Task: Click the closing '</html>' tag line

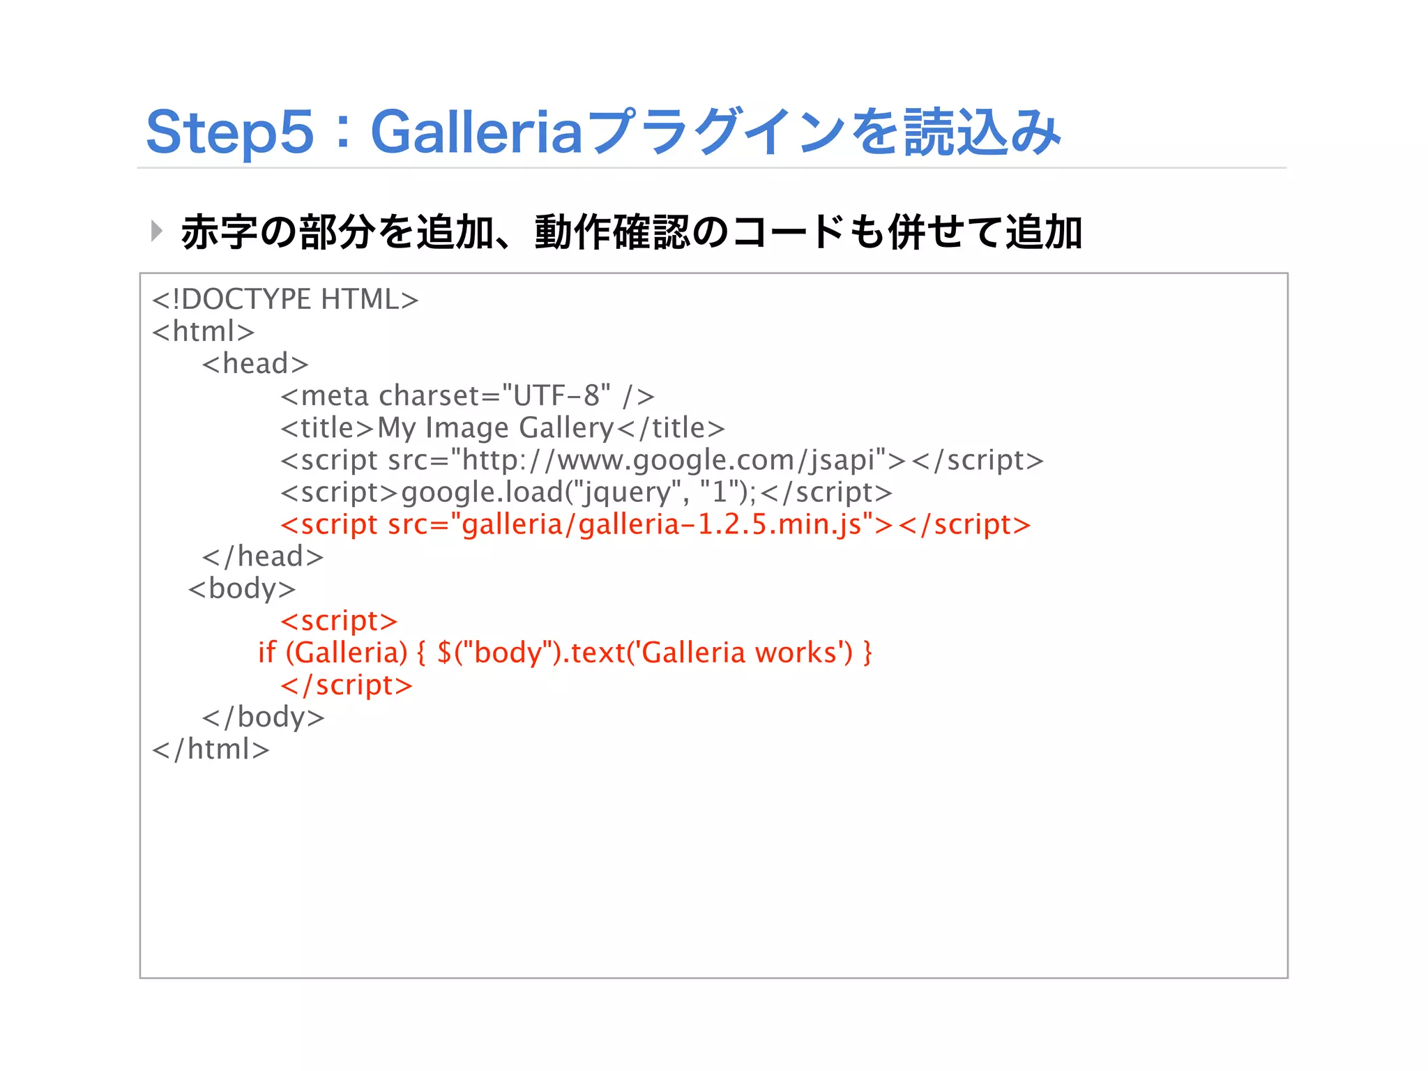Action: coord(211,750)
